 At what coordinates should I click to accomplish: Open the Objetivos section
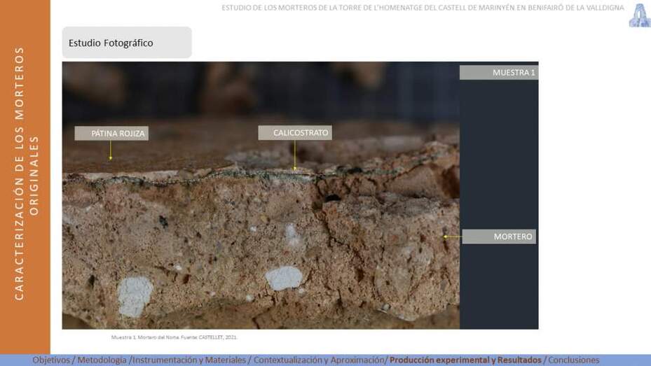click(51, 360)
